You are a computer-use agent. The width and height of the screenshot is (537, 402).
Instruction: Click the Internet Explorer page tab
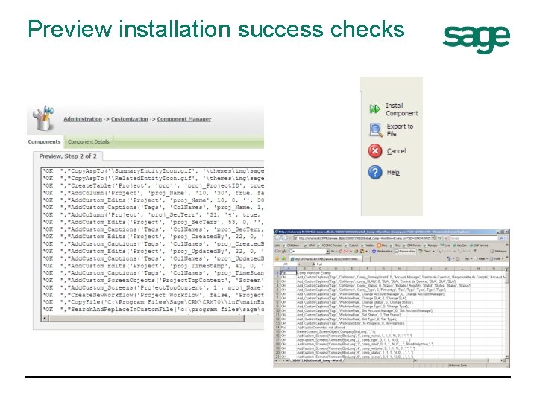tap(326, 259)
